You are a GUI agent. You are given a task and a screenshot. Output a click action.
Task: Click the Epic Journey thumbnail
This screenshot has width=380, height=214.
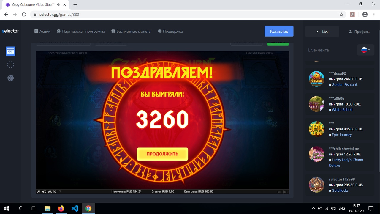[x=316, y=129]
